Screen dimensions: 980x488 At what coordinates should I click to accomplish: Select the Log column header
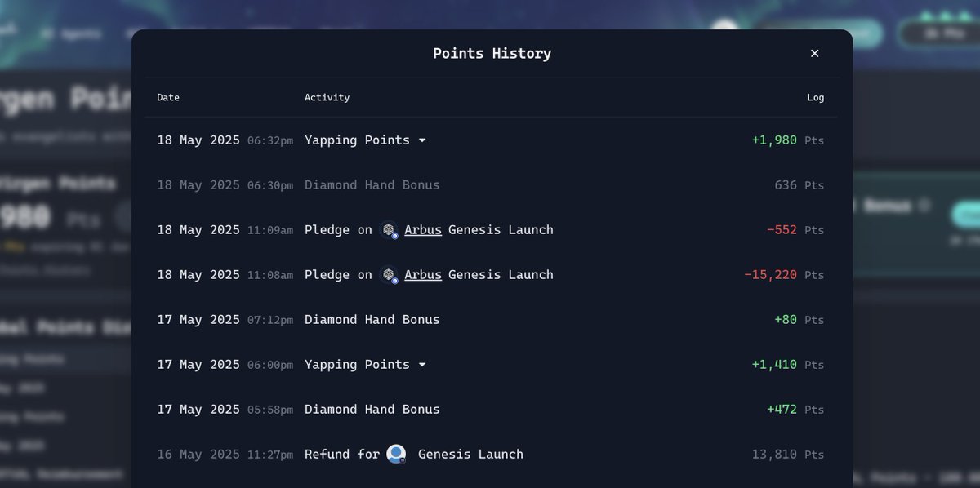[816, 97]
